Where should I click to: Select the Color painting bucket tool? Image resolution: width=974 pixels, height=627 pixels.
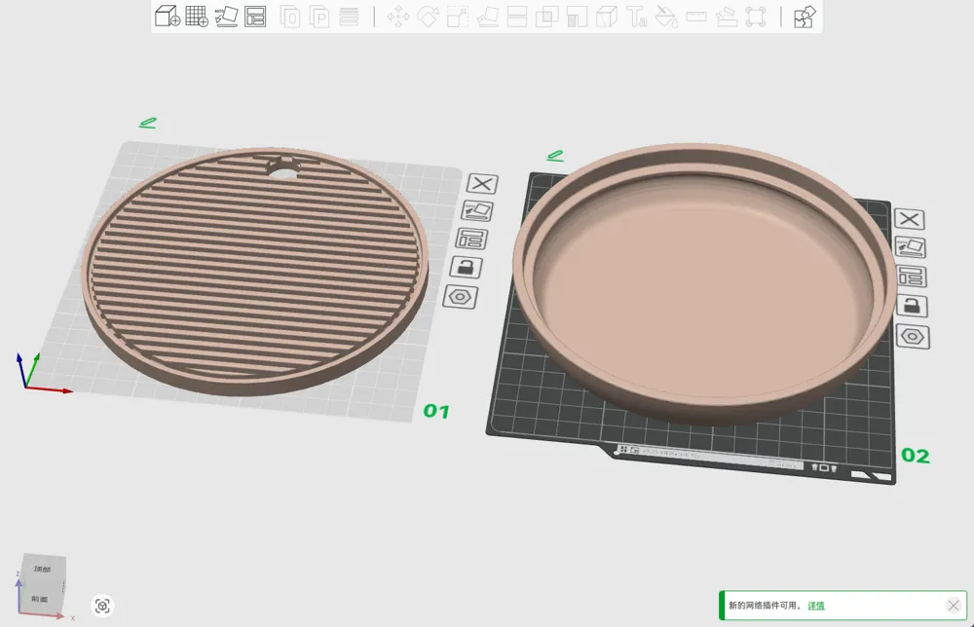pyautogui.click(x=666, y=17)
